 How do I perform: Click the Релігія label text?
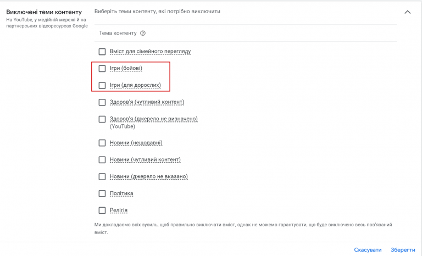[x=119, y=210]
